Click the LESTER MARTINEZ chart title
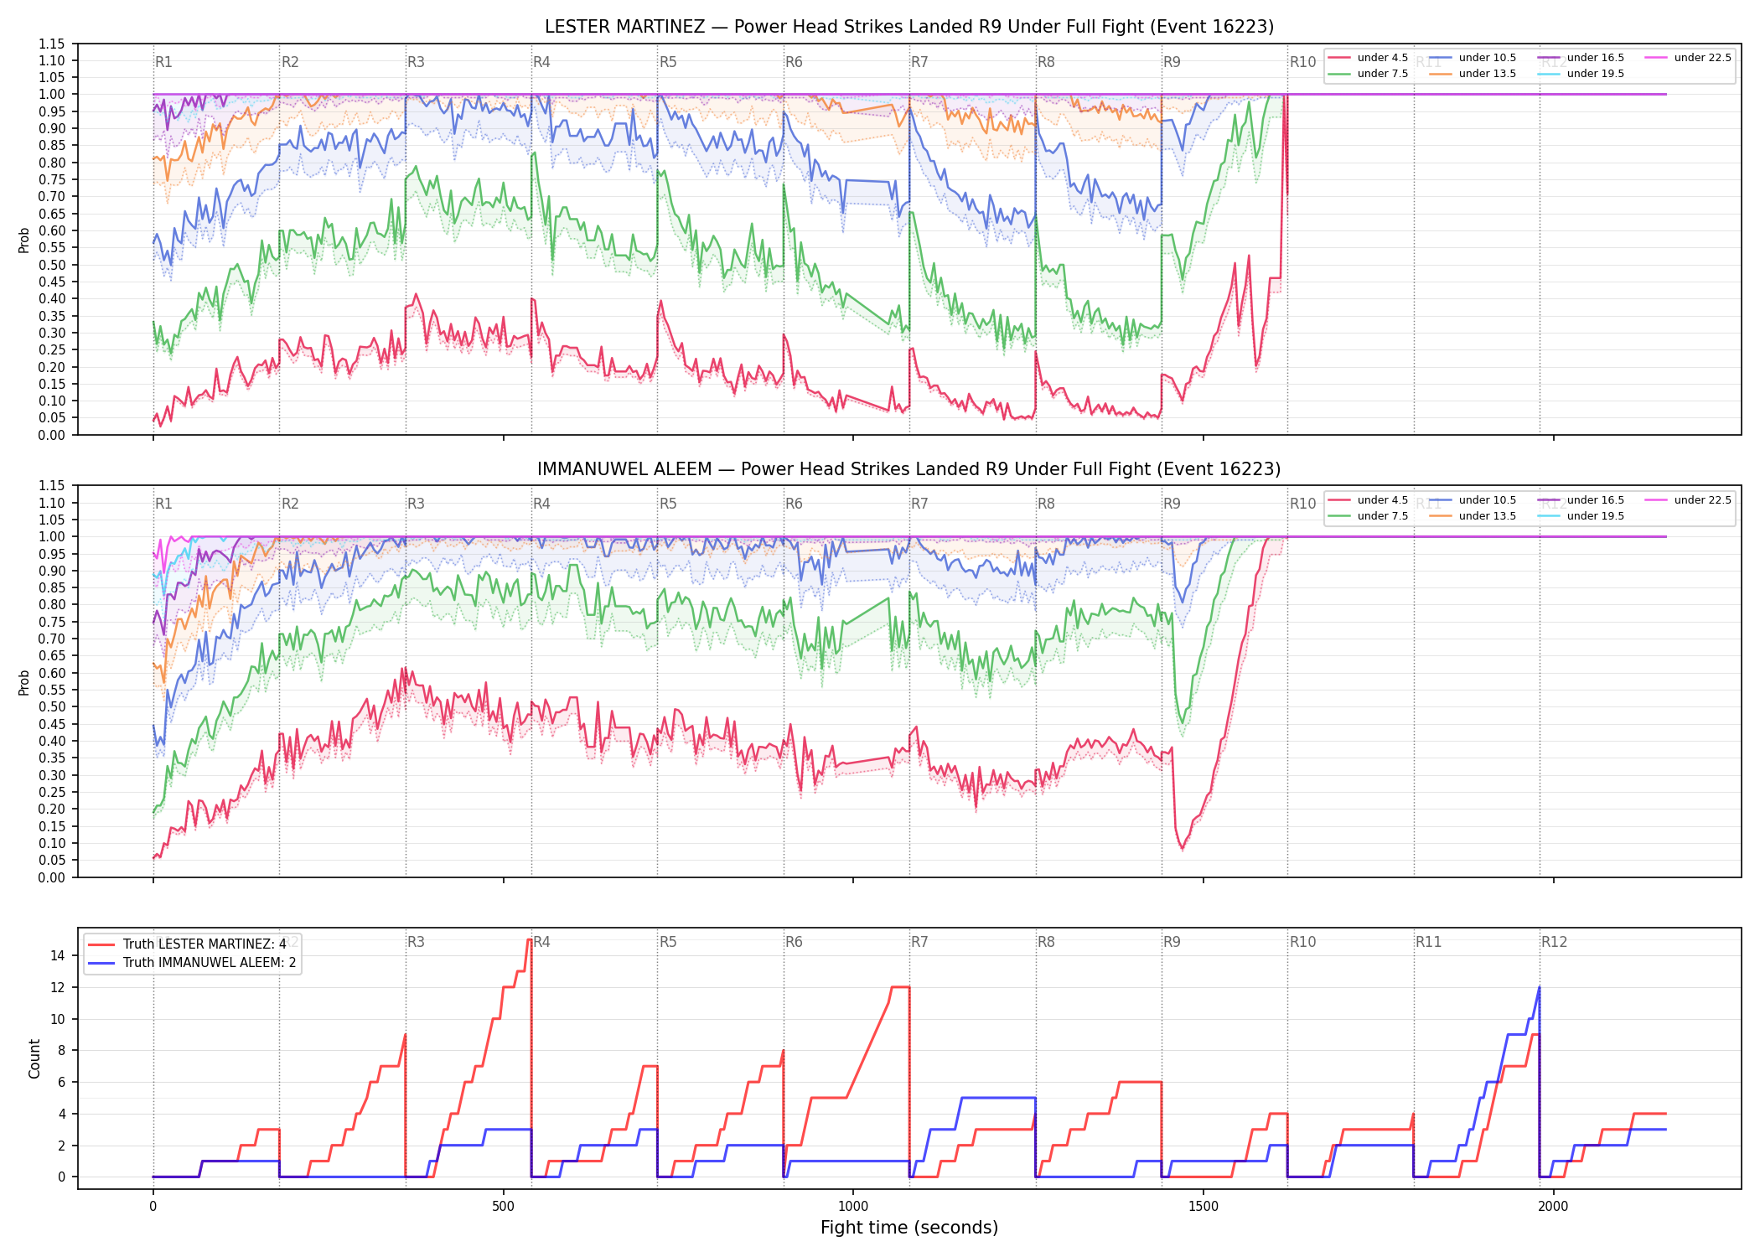The image size is (1760, 1257). point(909,27)
